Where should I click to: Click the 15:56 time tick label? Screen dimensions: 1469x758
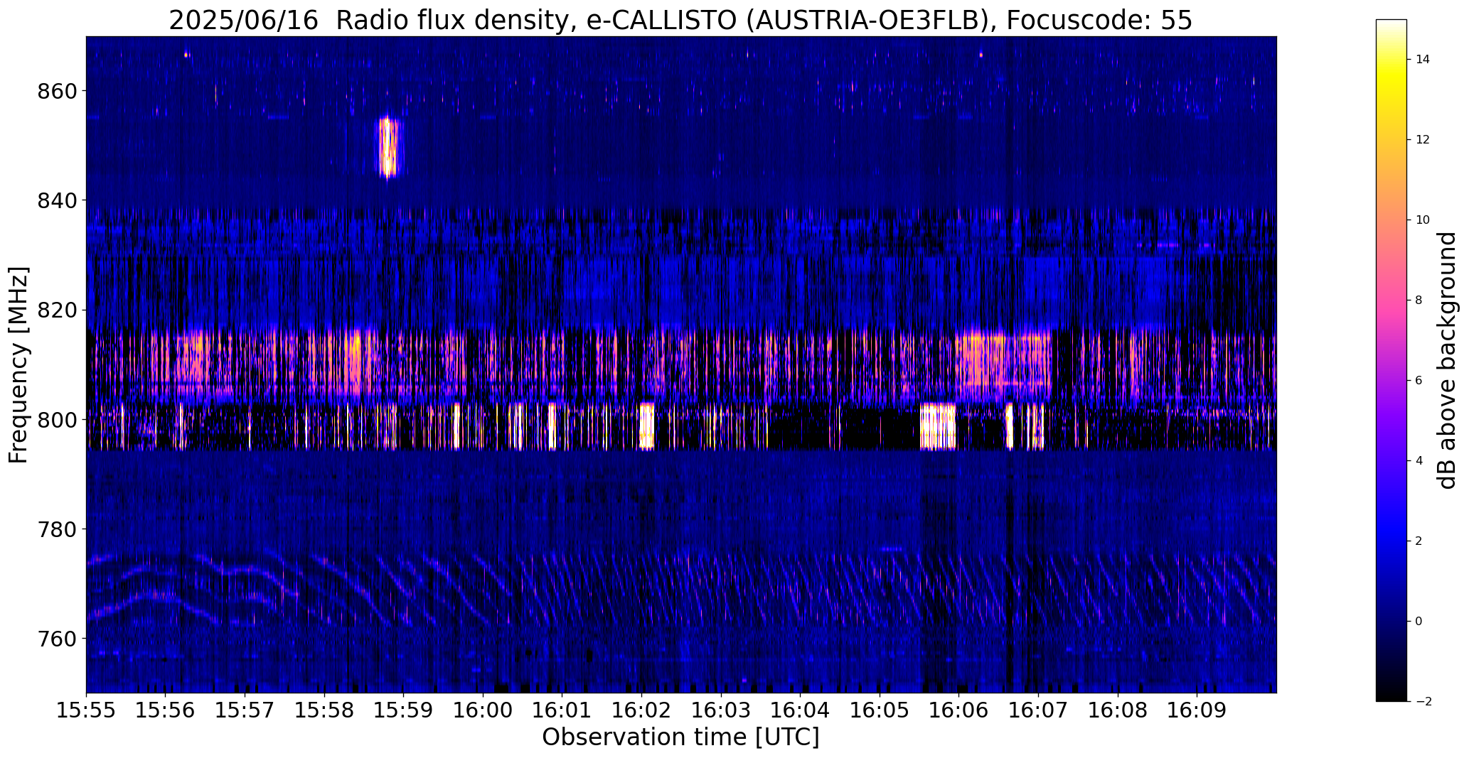[x=166, y=710]
